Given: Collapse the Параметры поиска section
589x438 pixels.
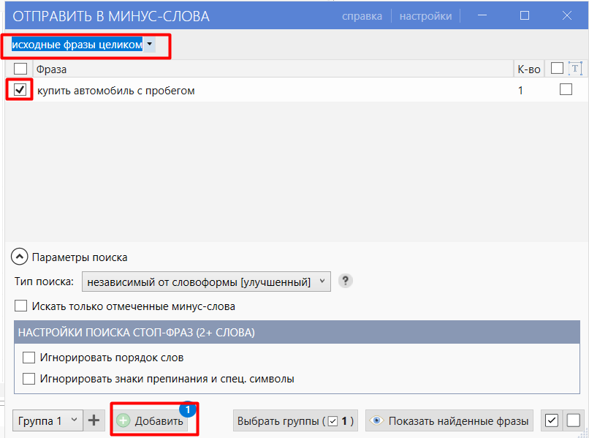Looking at the screenshot, I should pos(20,257).
